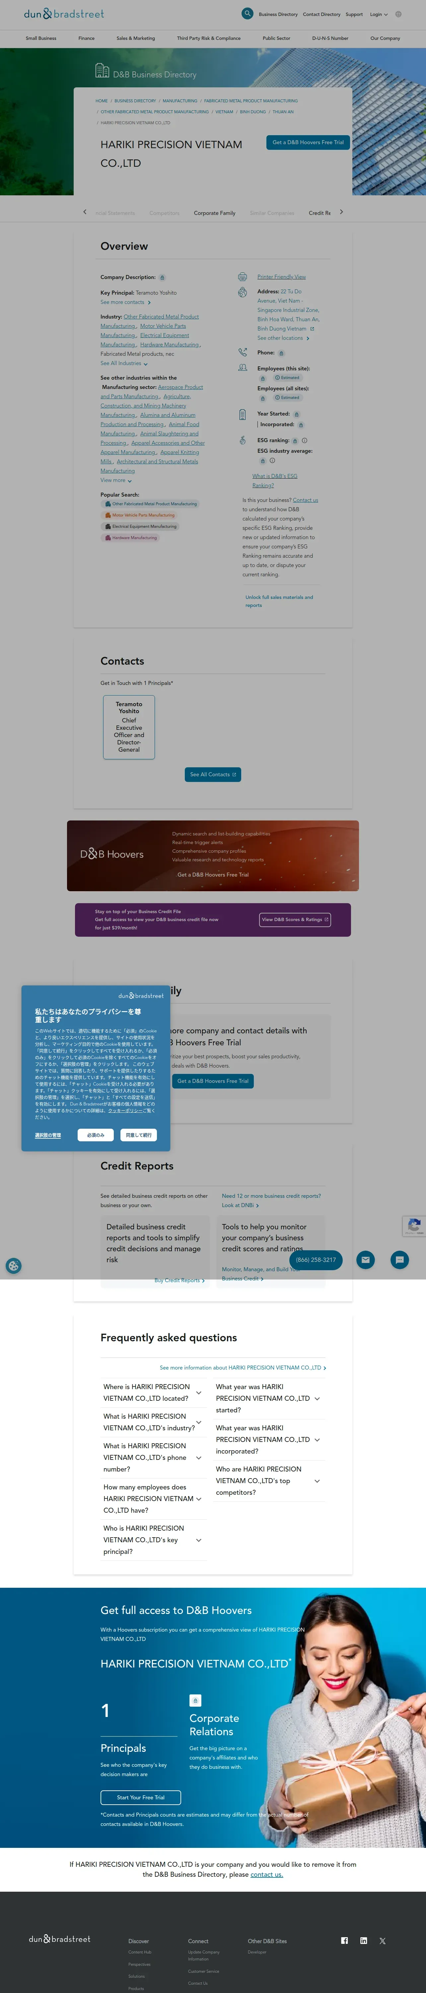The image size is (426, 1993).
Task: Click See other locations link
Action: (283, 338)
